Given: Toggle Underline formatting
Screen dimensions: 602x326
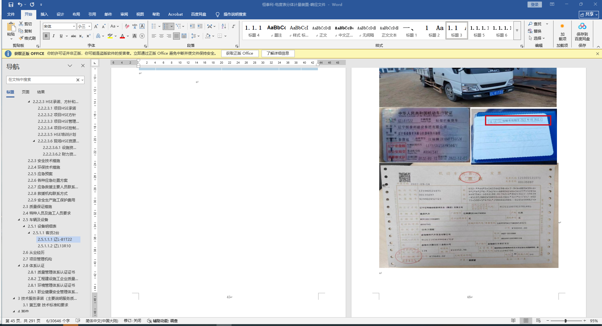Looking at the screenshot, I should pyautogui.click(x=61, y=36).
